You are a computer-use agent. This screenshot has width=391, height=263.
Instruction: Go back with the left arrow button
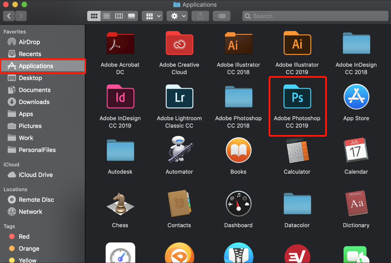tap(9, 16)
